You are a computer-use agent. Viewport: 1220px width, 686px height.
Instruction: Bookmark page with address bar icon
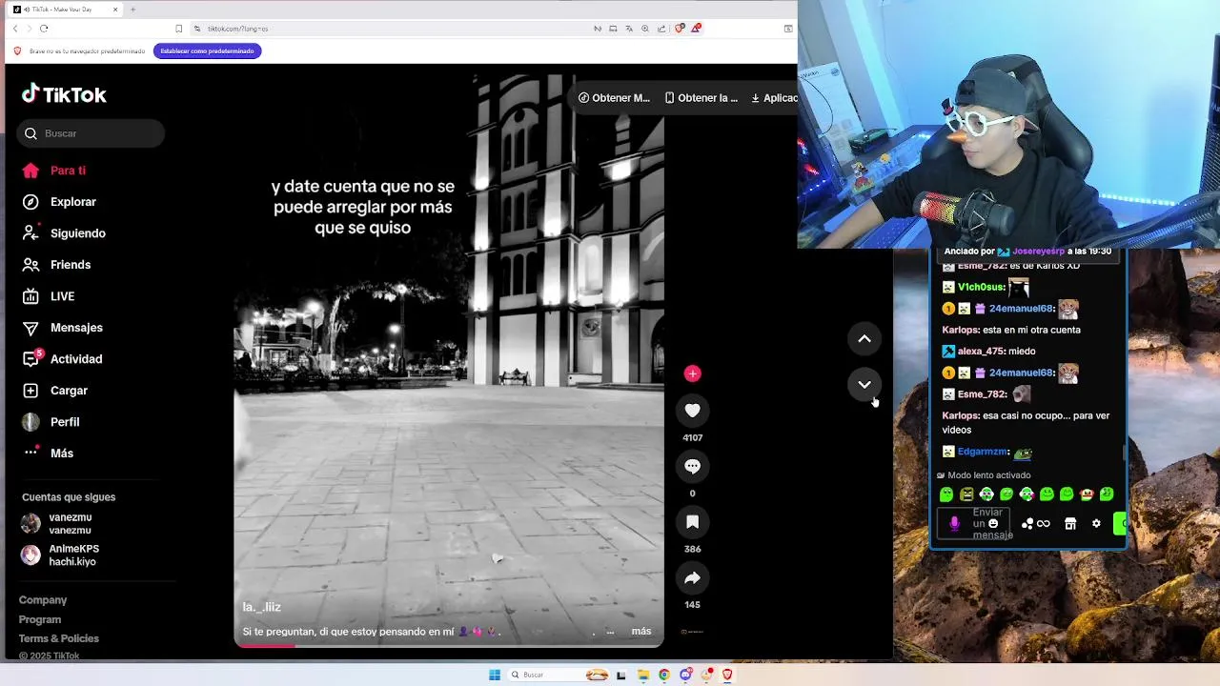pyautogui.click(x=178, y=29)
